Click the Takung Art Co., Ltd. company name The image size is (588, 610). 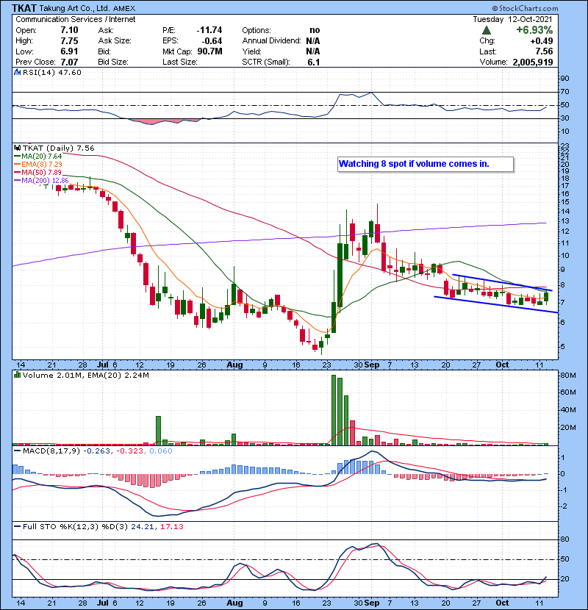point(74,8)
